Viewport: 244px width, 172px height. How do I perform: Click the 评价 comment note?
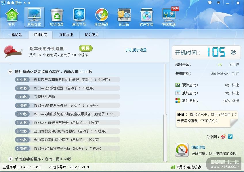[207, 119]
